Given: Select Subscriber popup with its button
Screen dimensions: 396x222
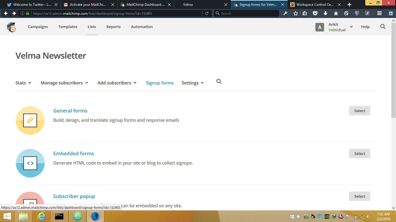Looking at the screenshot, I should pos(359,196).
